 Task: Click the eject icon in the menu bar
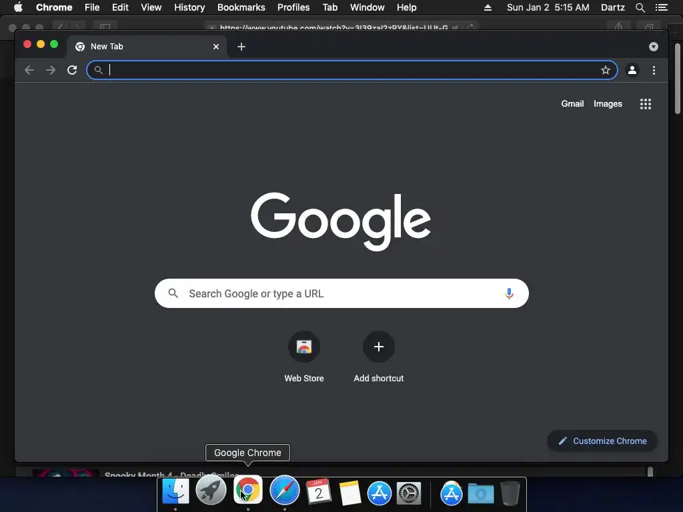pos(488,7)
